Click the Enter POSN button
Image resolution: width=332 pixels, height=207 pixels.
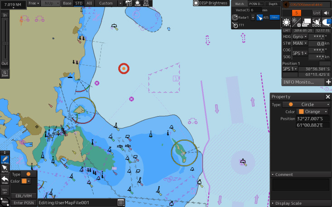(24, 203)
